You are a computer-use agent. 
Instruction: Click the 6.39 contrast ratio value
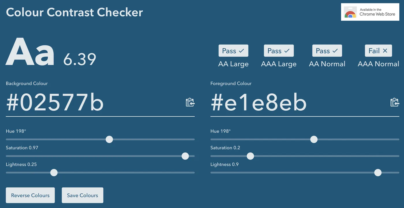[80, 59]
